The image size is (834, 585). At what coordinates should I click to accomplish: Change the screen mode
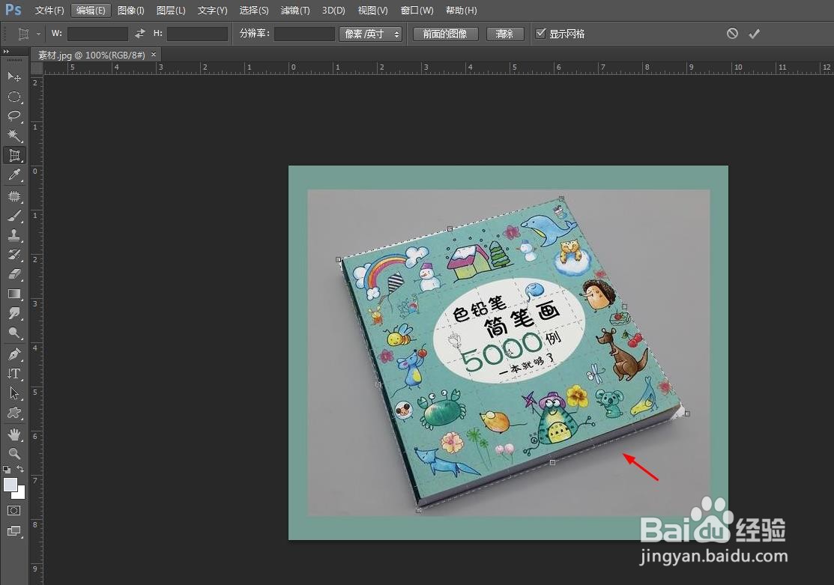pos(14,531)
